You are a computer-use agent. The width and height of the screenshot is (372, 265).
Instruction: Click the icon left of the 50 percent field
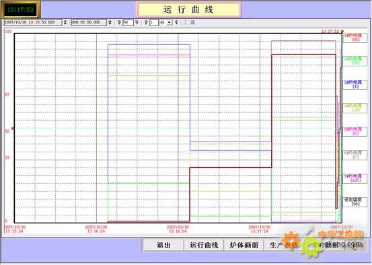point(119,23)
